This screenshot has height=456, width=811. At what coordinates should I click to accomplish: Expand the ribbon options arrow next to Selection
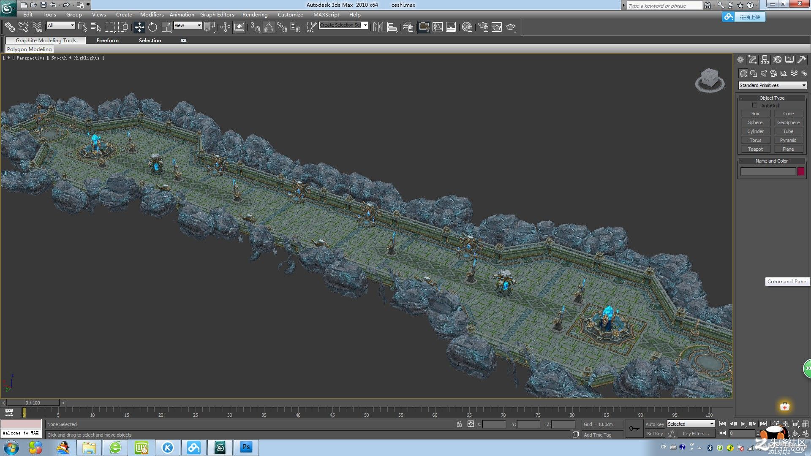pyautogui.click(x=183, y=41)
